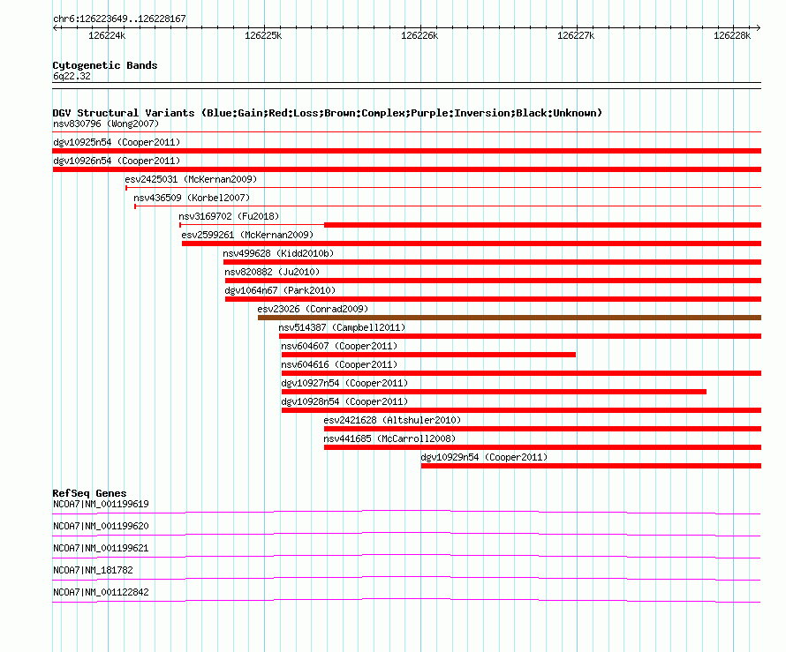Open gene NCOA7|NM_001199621
The height and width of the screenshot is (652, 786).
click(x=101, y=549)
